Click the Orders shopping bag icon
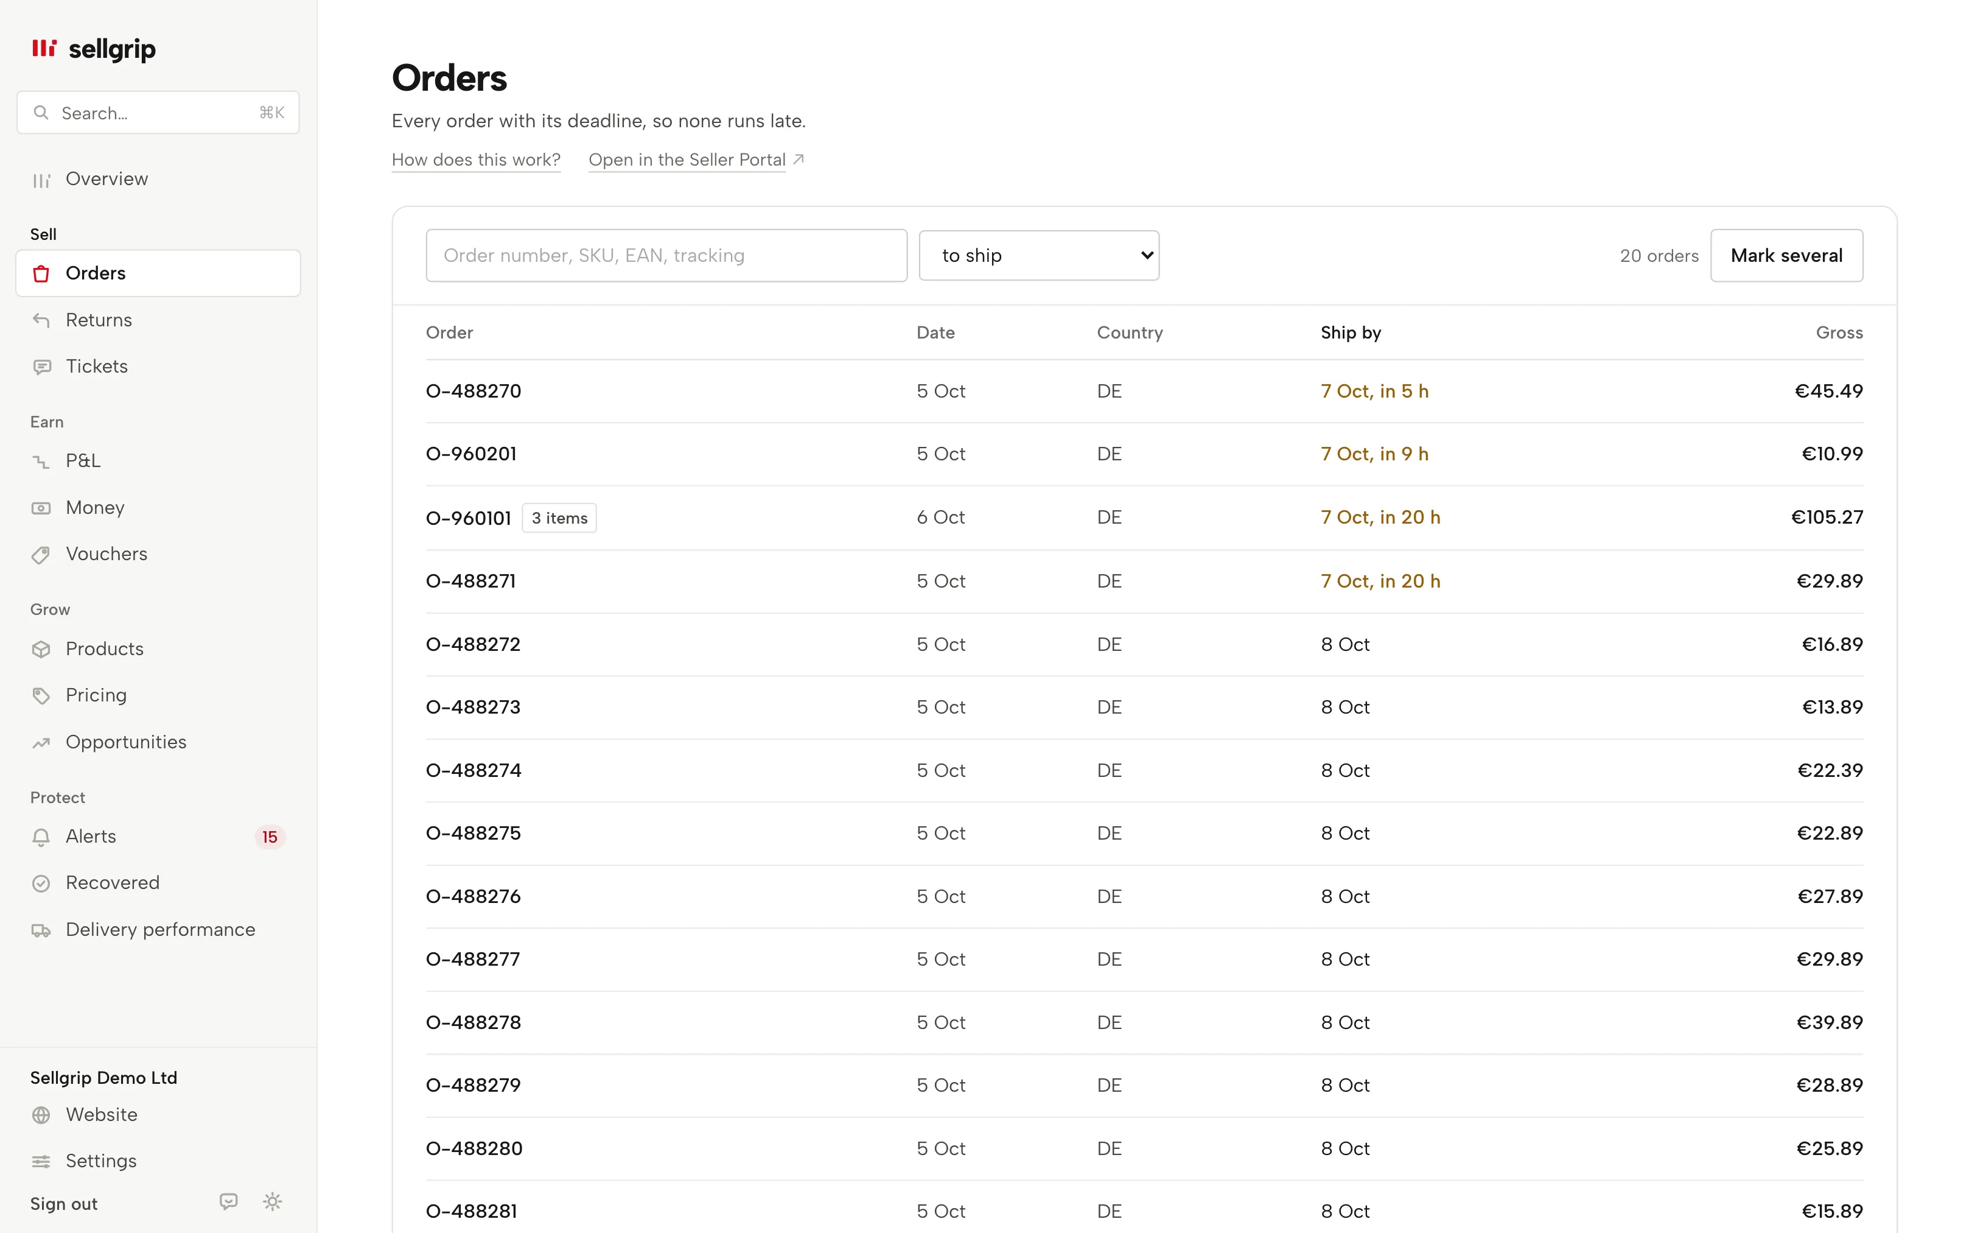The height and width of the screenshot is (1233, 1972). 41,274
